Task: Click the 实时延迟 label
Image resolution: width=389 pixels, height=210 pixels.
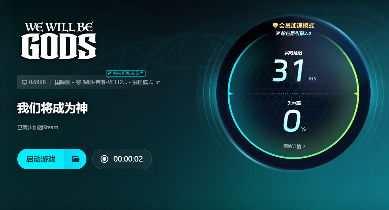Action: (x=293, y=52)
